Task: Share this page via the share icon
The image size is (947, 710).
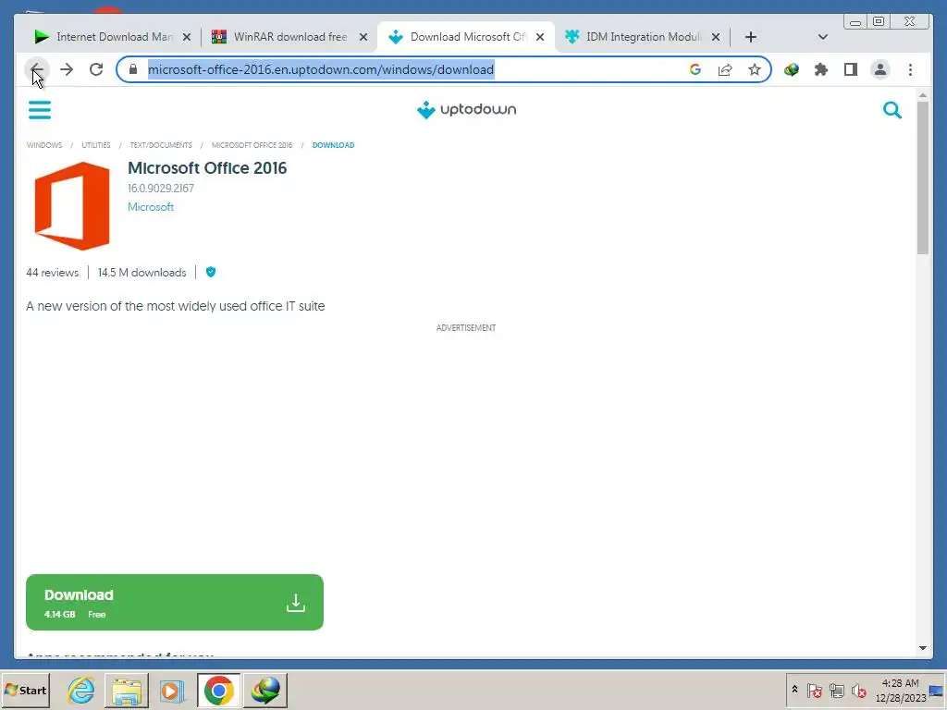Action: tap(725, 69)
